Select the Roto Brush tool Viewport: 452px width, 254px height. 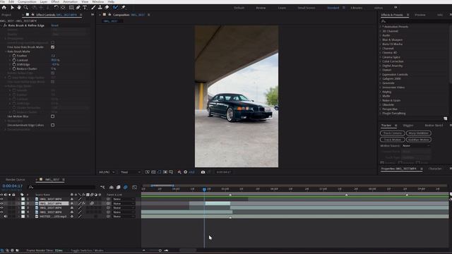tap(116, 8)
